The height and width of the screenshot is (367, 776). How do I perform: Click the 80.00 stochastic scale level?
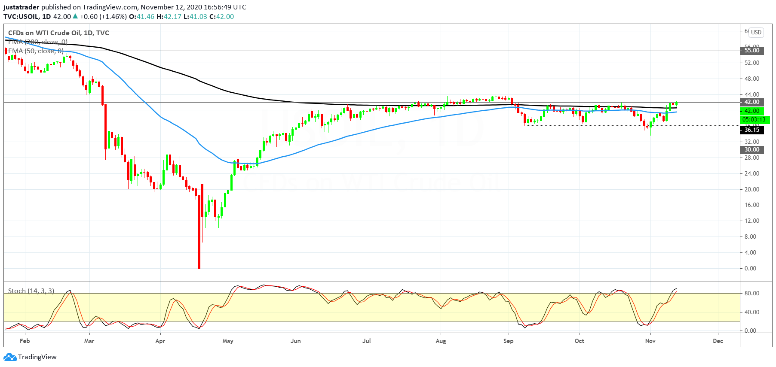[x=751, y=294]
